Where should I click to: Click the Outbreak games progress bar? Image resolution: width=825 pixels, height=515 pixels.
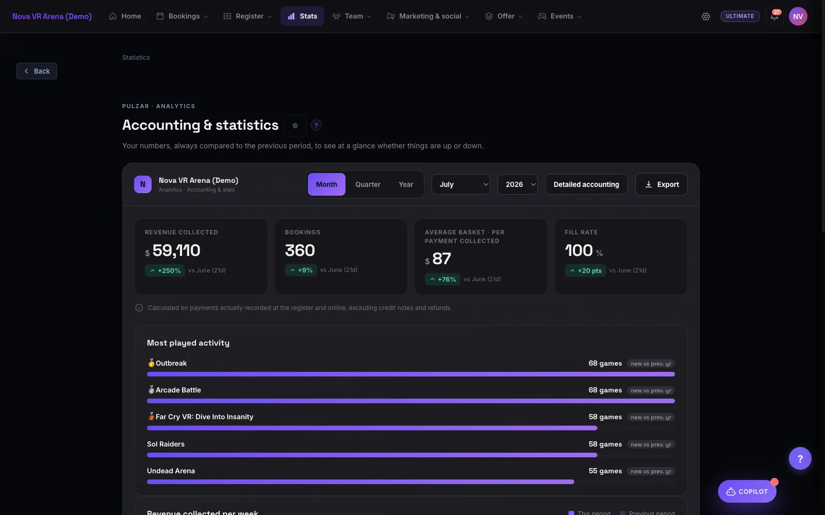point(411,374)
